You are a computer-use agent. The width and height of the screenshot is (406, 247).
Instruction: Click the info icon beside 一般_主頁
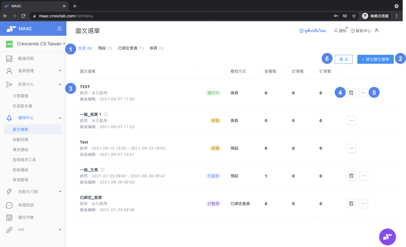(x=103, y=170)
